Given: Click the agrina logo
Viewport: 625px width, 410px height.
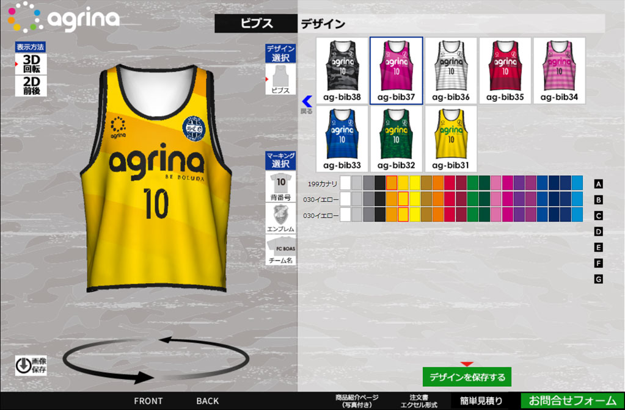Looking at the screenshot, I should coord(64,18).
